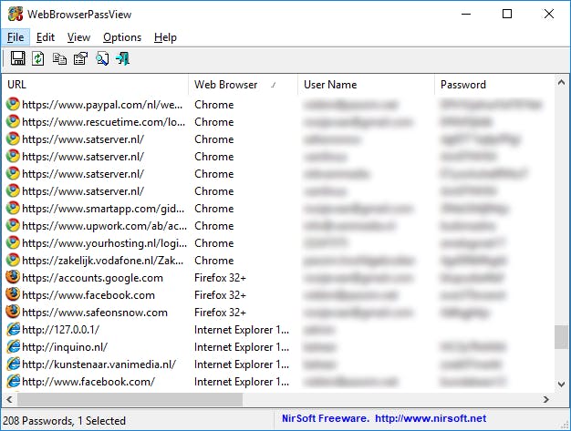Click the Chrome icon beside the rescuetime.com URL

click(13, 122)
